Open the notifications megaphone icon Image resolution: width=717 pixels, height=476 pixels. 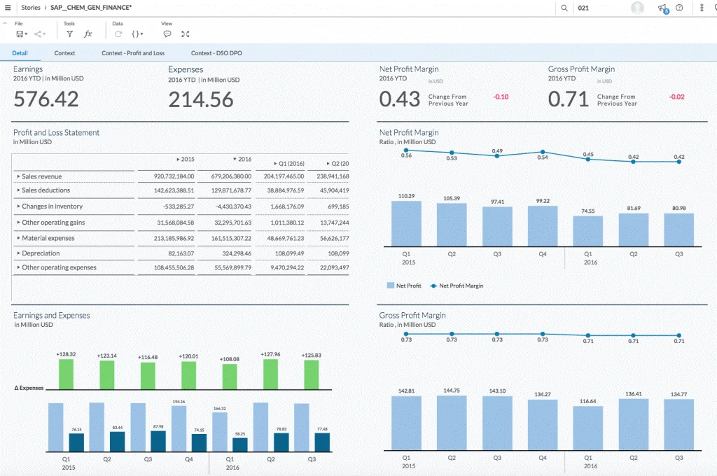pyautogui.click(x=662, y=8)
